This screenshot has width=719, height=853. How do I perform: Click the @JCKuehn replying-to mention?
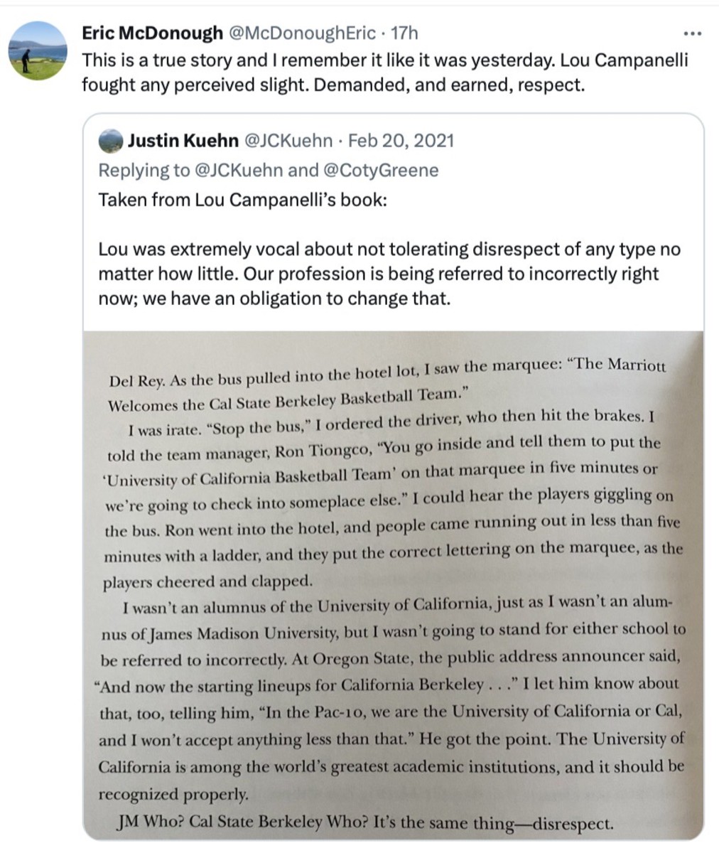pyautogui.click(x=240, y=170)
